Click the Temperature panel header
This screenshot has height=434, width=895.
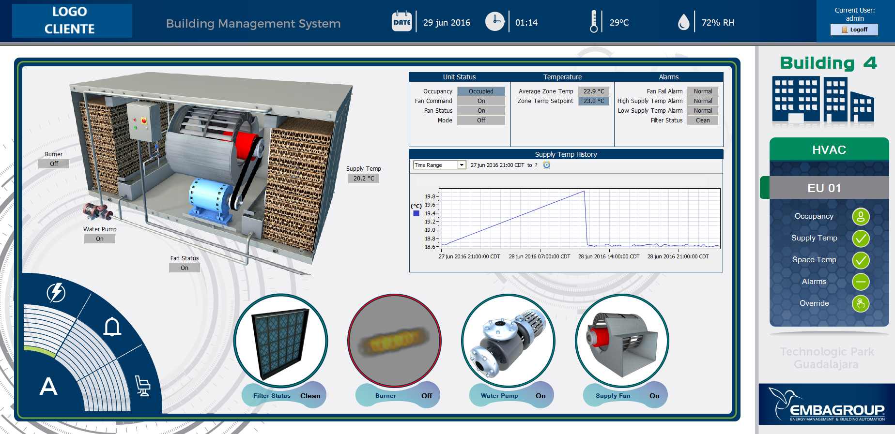coord(562,77)
